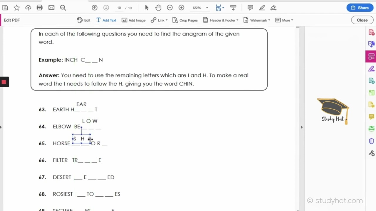Screen dimensions: 376x211
Task: Expand the Header & Footer dropdown
Action: tap(220, 20)
